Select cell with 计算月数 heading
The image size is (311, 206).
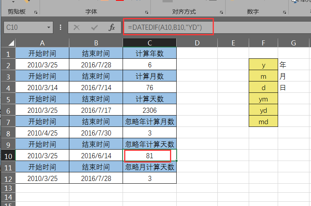pos(150,76)
